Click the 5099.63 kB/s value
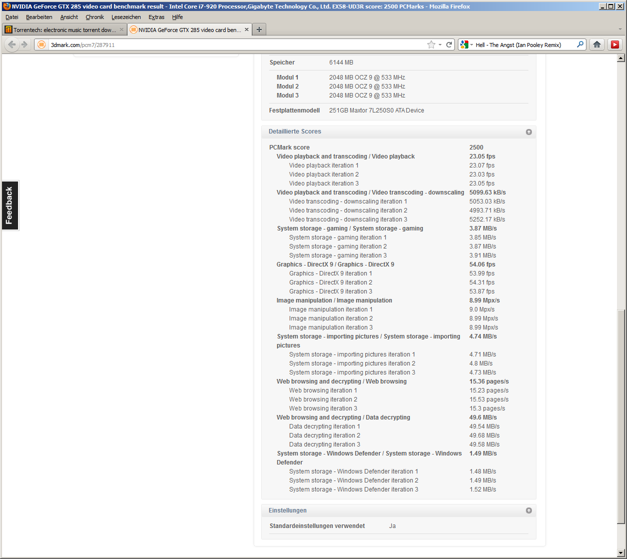The width and height of the screenshot is (627, 559). (487, 192)
